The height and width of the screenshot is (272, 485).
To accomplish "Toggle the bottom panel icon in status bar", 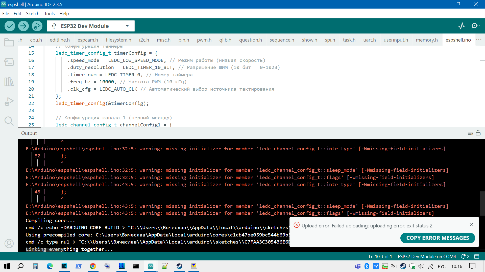I will point(477,256).
